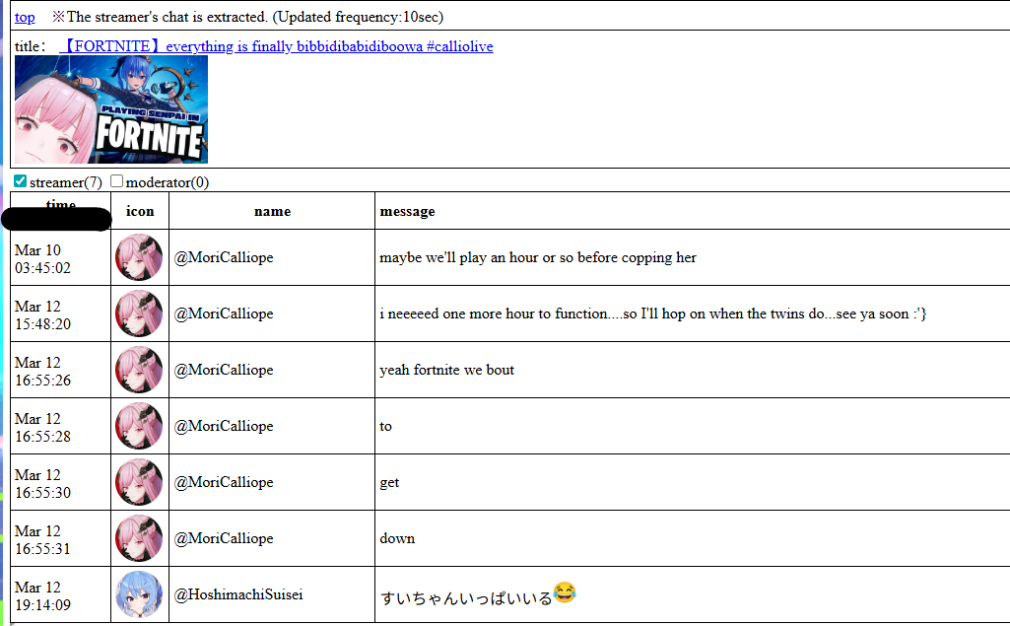Open the 'top' link

(x=25, y=18)
